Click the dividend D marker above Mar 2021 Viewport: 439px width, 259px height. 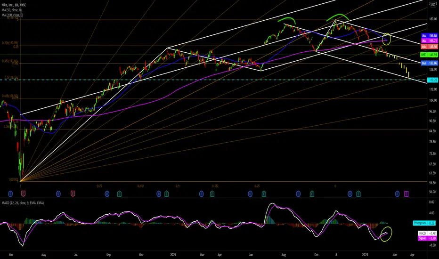(201, 194)
